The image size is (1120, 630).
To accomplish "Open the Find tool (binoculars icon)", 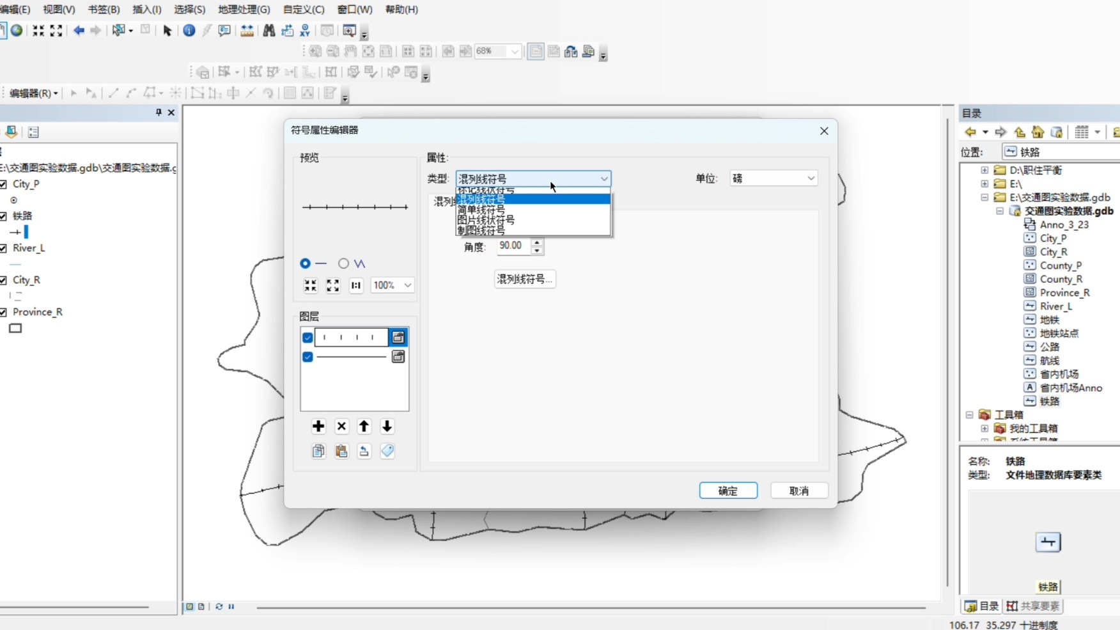I will tap(268, 31).
